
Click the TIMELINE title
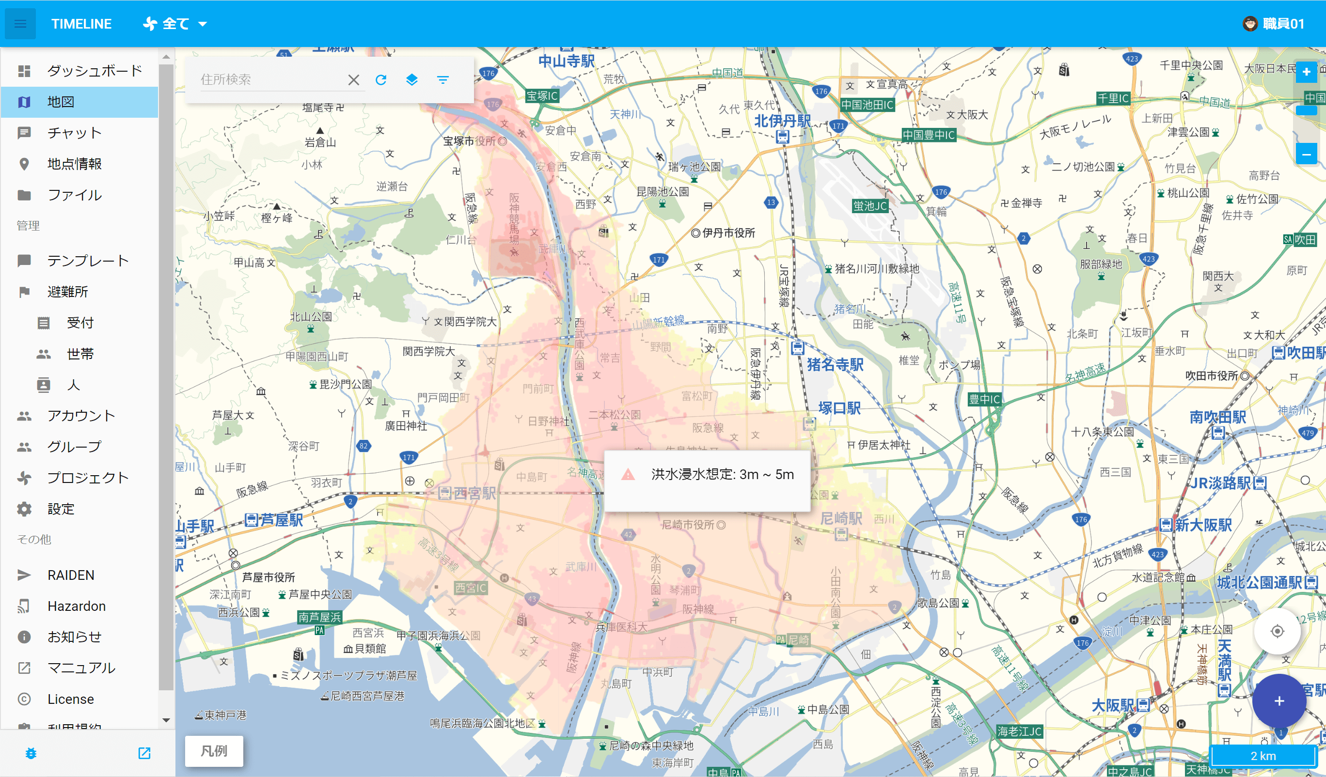[81, 24]
